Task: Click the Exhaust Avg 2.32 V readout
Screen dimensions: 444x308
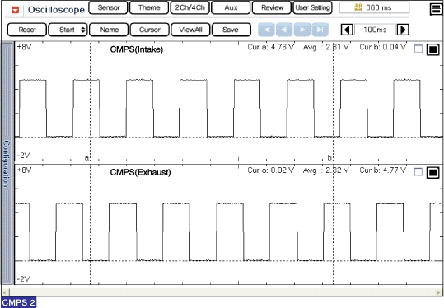Action: point(326,170)
